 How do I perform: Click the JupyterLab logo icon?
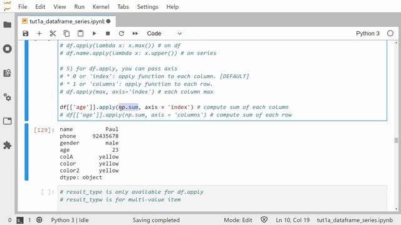pyautogui.click(x=8, y=6)
